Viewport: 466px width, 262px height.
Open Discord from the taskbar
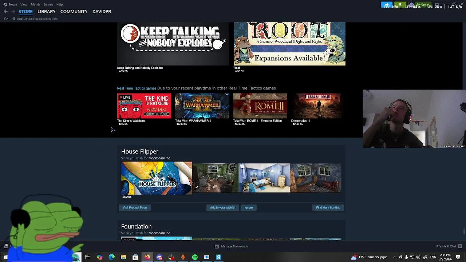[x=159, y=257]
